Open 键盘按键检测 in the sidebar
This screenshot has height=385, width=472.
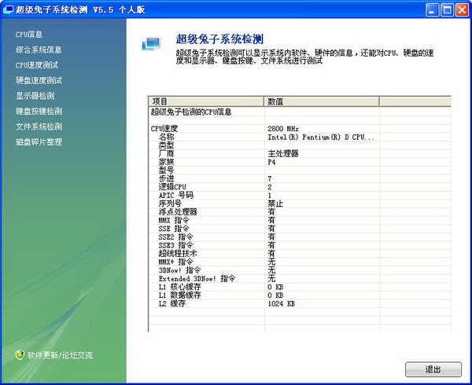[39, 112]
